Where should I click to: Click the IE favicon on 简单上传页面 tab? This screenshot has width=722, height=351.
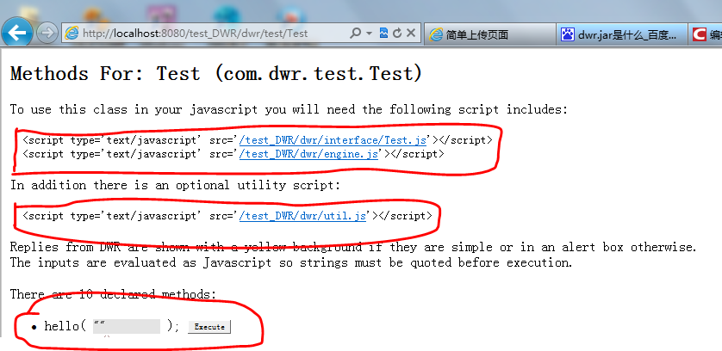[x=436, y=34]
